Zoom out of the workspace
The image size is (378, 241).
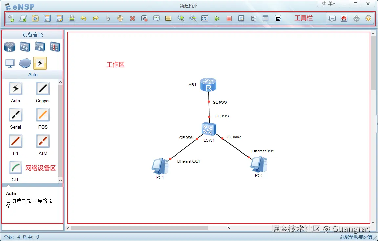[193, 18]
